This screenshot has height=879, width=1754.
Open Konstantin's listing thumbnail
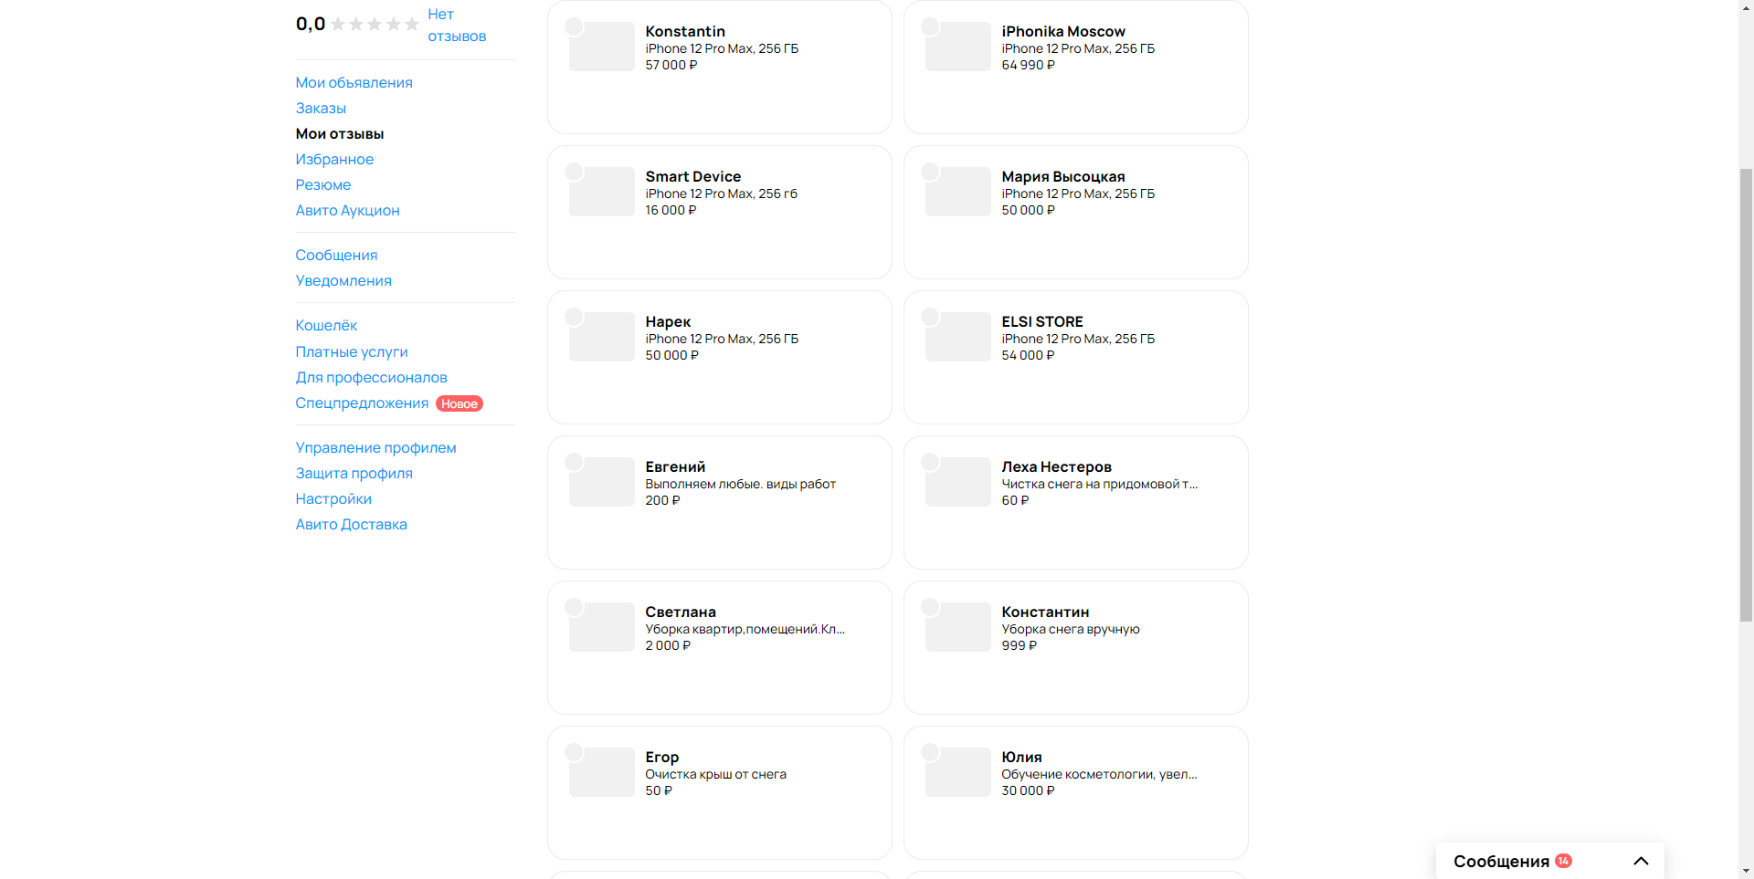602,47
